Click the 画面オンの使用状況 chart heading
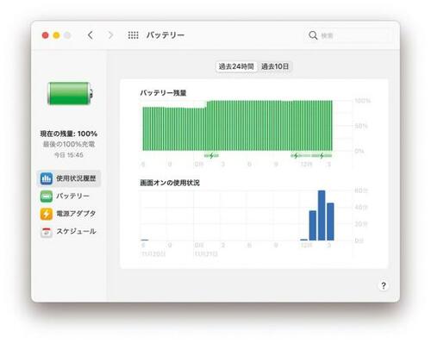Image resolution: width=431 pixels, height=343 pixels. [x=170, y=183]
